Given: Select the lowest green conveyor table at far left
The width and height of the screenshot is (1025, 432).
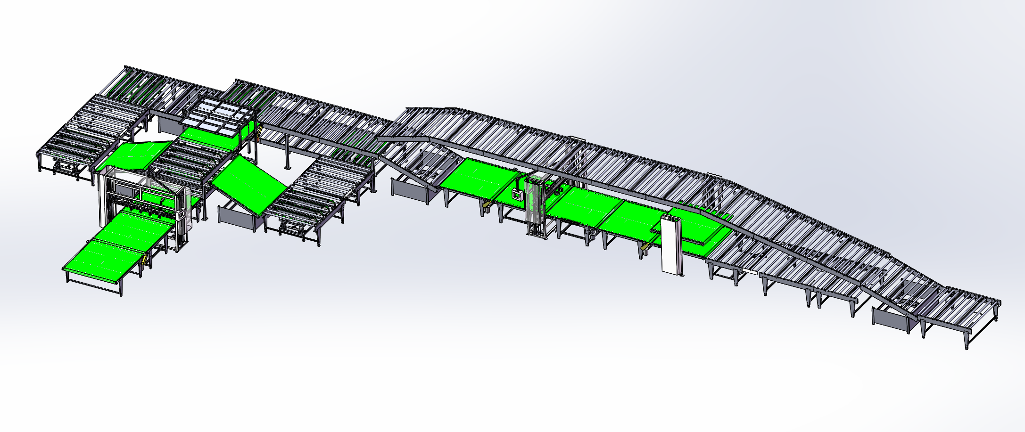Looking at the screenshot, I should coord(105,261).
